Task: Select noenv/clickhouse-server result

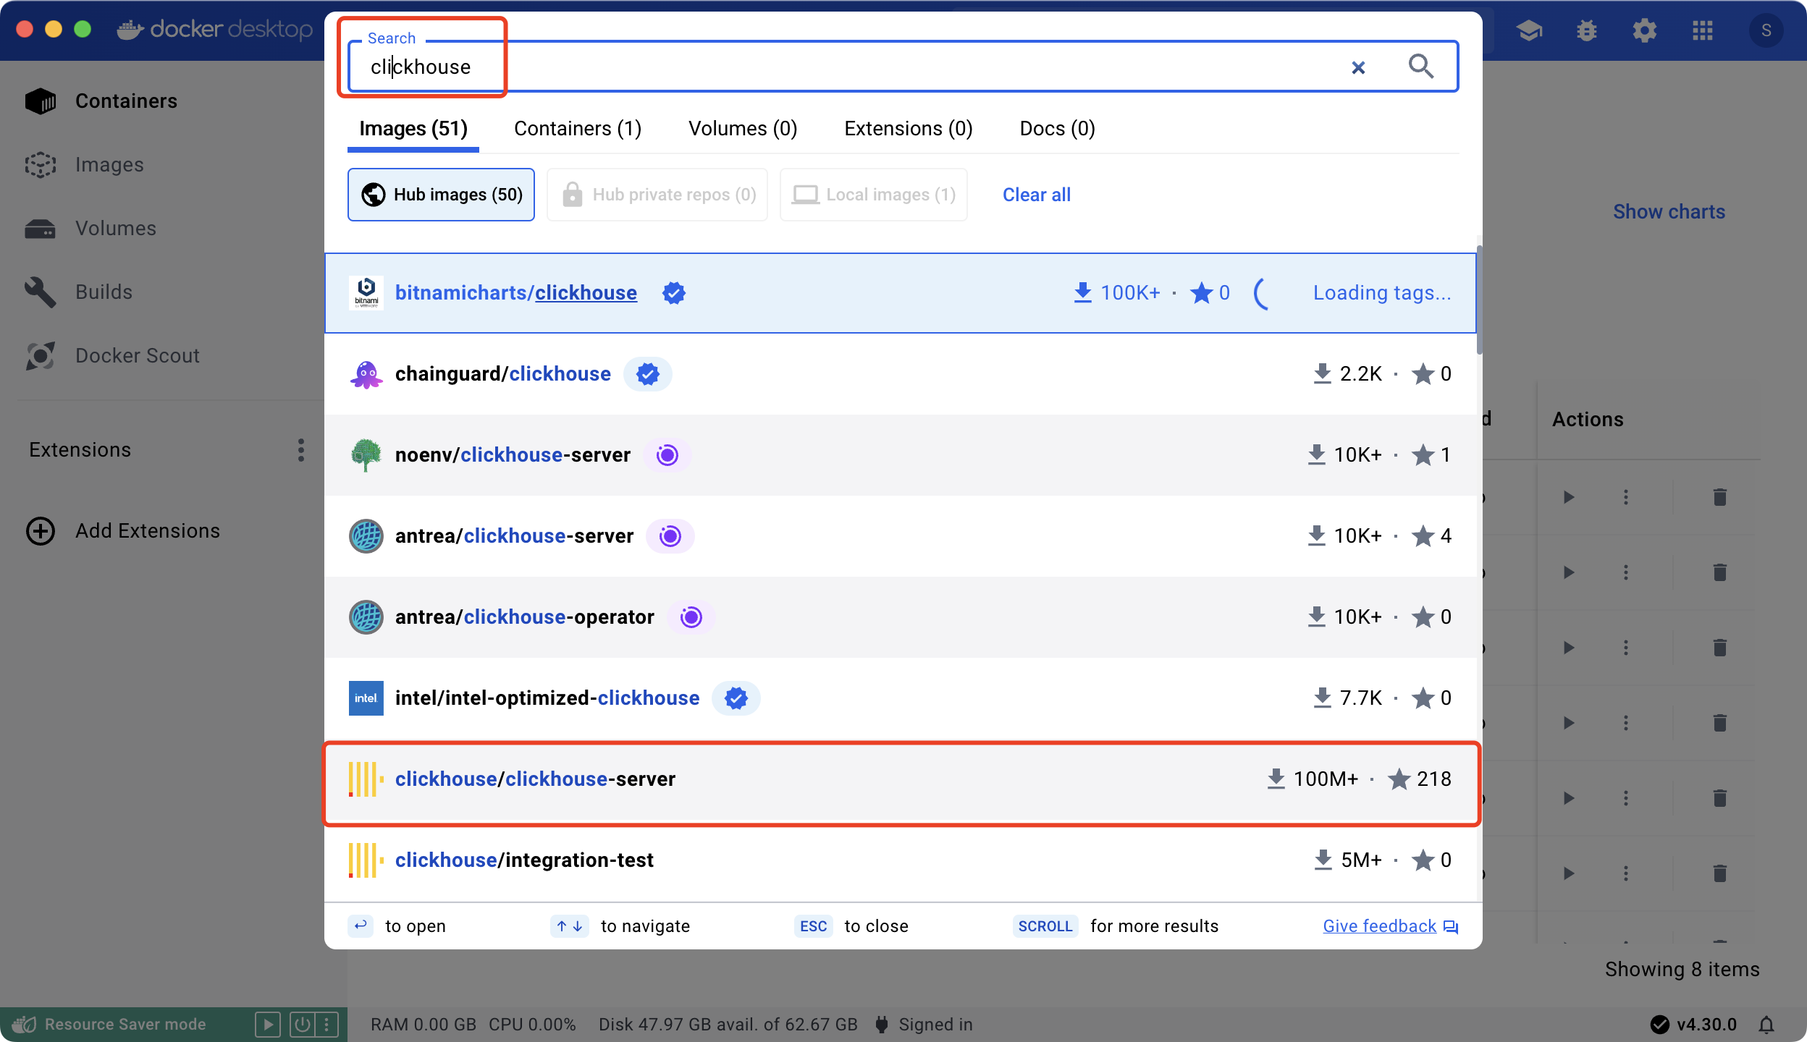Action: tap(900, 455)
